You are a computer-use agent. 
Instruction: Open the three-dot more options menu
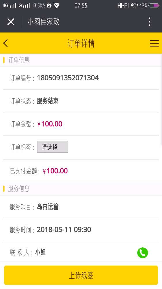150,22
